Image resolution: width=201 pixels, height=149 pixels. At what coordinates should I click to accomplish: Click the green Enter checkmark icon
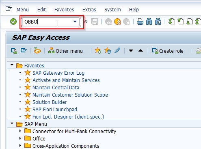pos(13,22)
